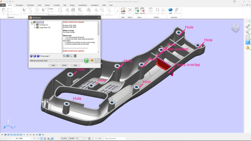Toggle level 4 on the levels bar
The image size is (251, 141).
coord(21,134)
